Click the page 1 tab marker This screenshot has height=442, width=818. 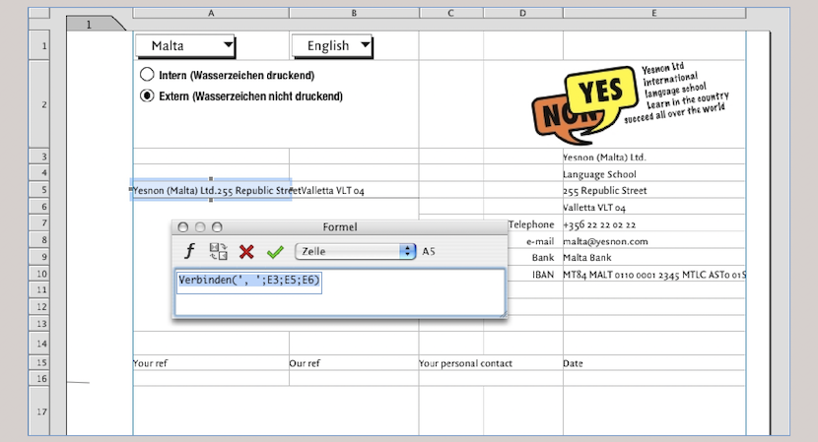pos(91,24)
